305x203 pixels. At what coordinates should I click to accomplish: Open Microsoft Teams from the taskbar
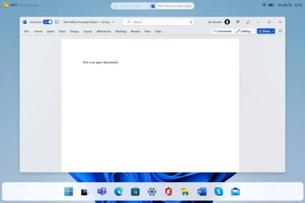click(x=101, y=191)
